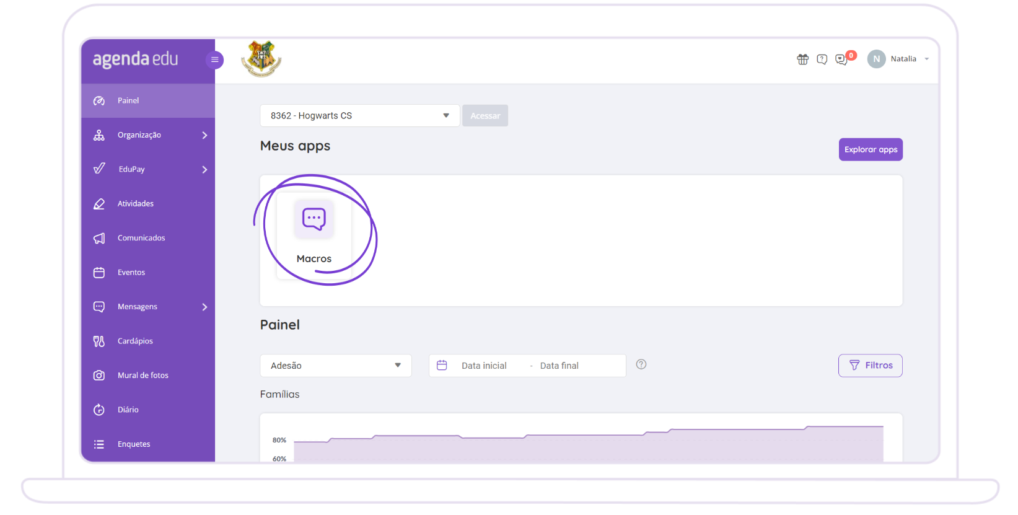Open message notifications icon with 0 badge

click(x=841, y=59)
